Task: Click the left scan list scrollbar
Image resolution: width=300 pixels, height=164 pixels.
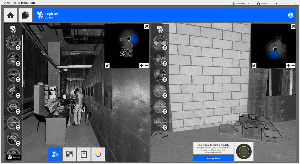Action: [23, 61]
